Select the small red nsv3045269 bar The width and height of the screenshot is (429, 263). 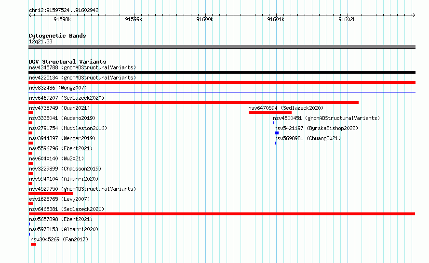(x=33, y=244)
